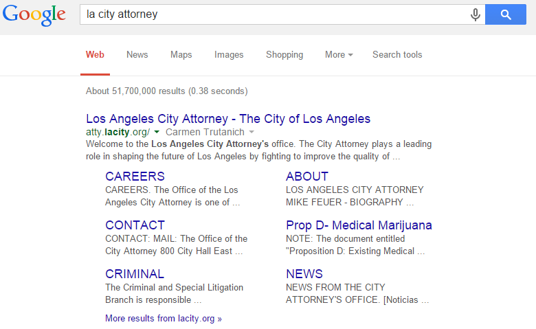Open the Carmen Trutanich dropdown arrow

coord(252,132)
